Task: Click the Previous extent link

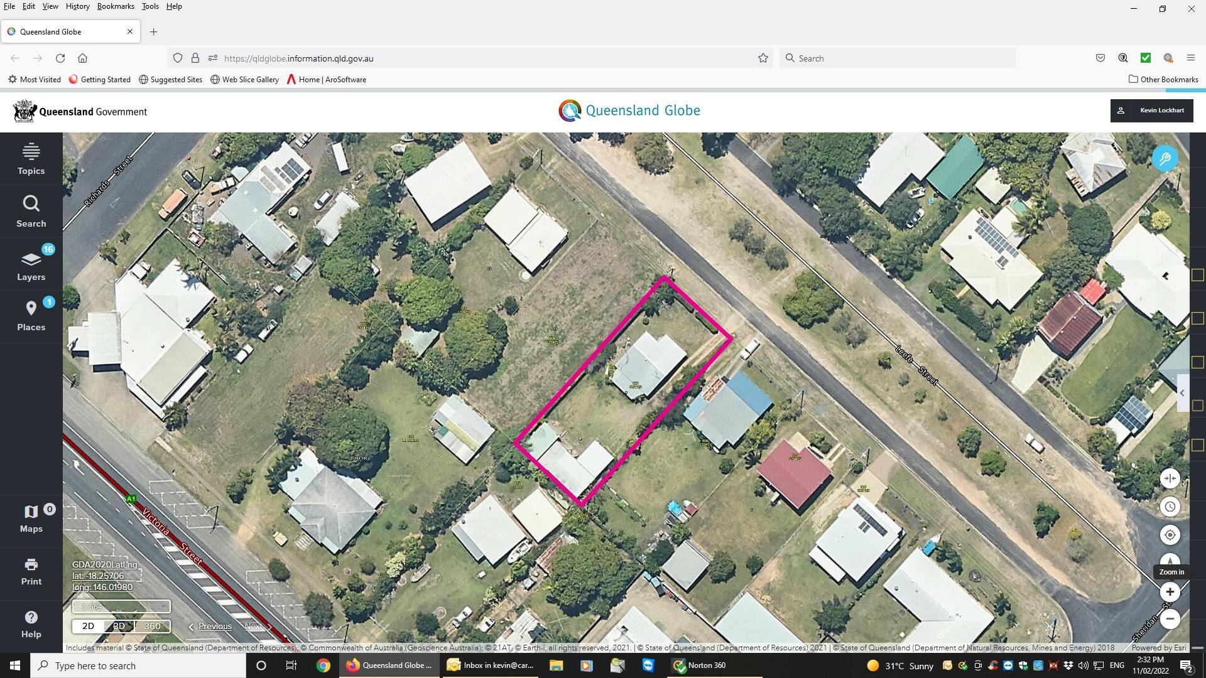Action: pyautogui.click(x=214, y=627)
